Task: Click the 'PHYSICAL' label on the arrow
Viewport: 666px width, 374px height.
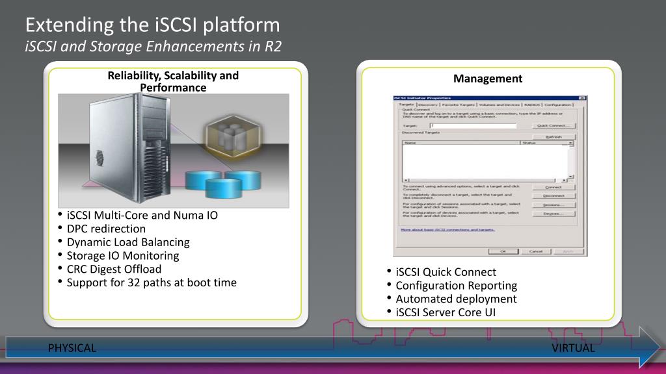Action: [x=72, y=348]
